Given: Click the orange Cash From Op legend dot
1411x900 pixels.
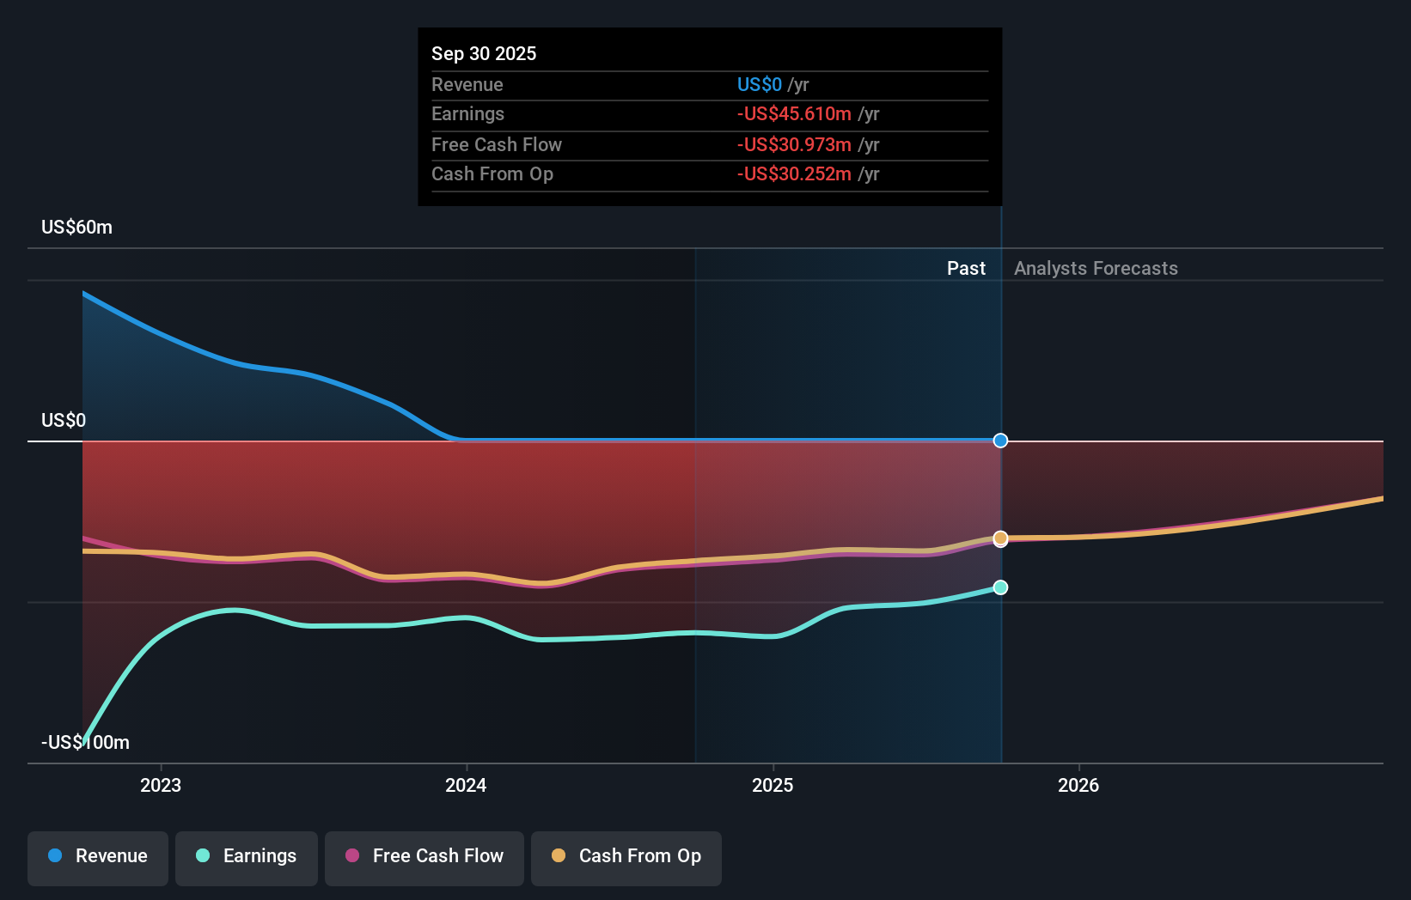Looking at the screenshot, I should click(x=559, y=855).
